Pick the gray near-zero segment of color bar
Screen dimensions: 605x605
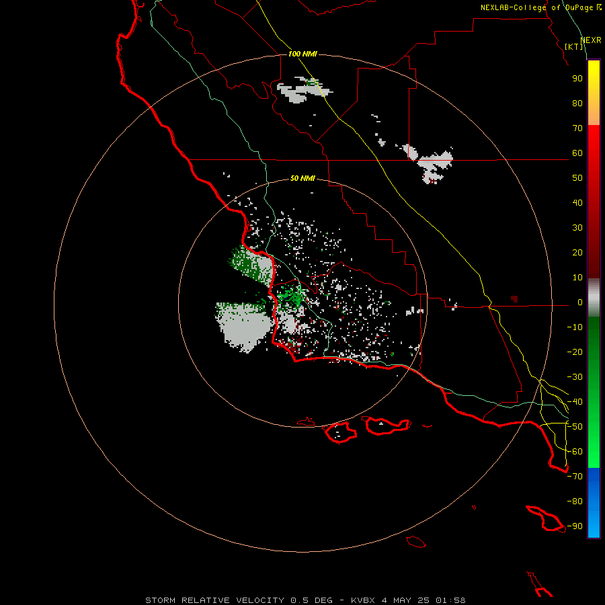(x=594, y=297)
